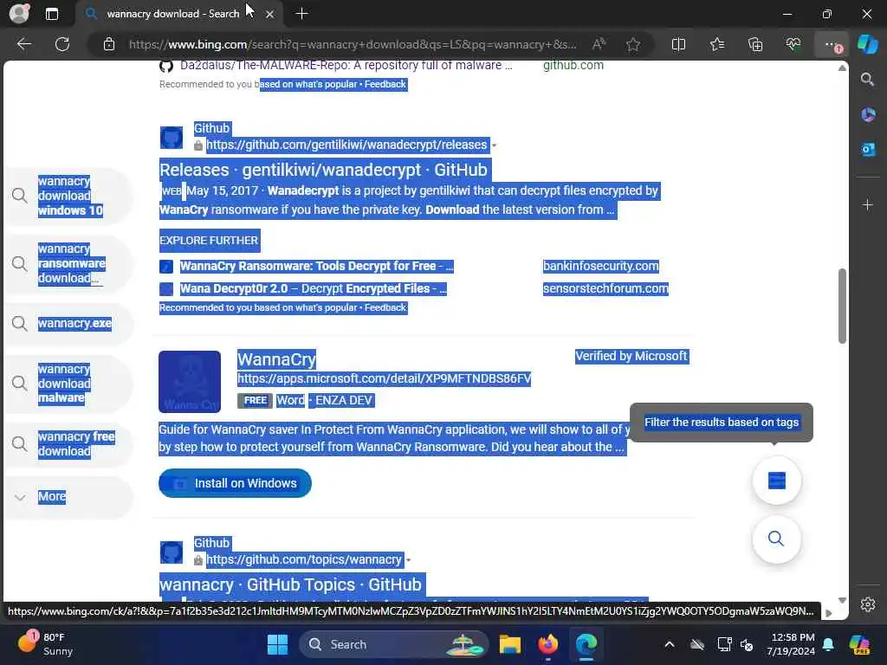
Task: Open Collections panel
Action: click(x=755, y=44)
